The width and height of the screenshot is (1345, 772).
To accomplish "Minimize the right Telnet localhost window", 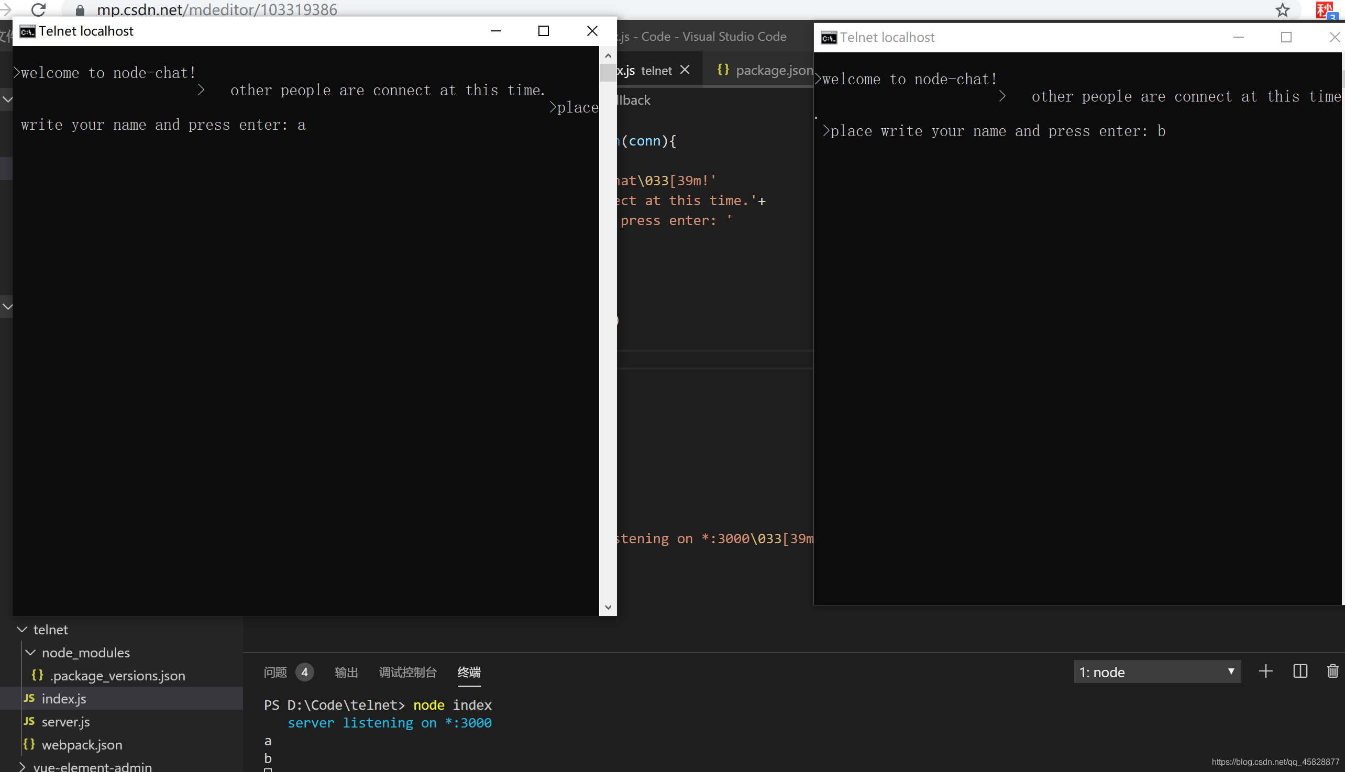I will (x=1238, y=37).
